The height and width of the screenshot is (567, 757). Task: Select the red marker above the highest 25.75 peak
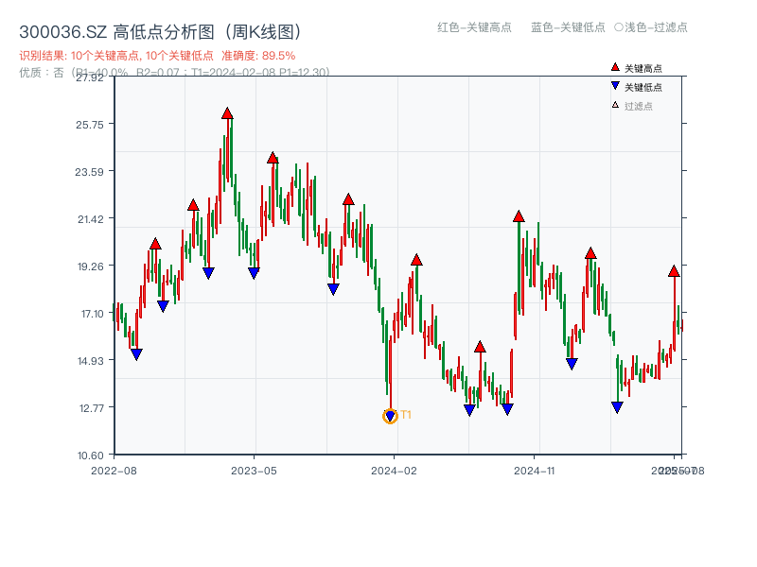click(x=227, y=112)
